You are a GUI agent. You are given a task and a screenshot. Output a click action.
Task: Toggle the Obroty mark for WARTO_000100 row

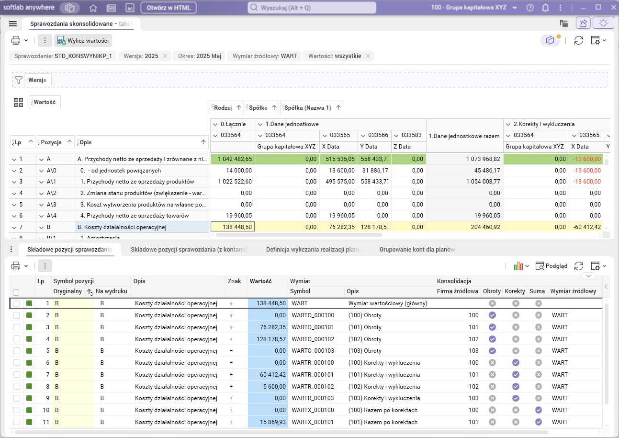[x=492, y=315]
